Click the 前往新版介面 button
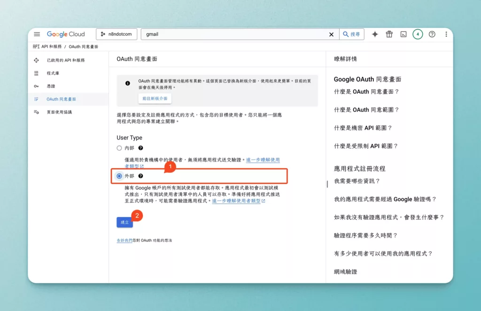Screen dimensions: 481x311 coord(155,99)
